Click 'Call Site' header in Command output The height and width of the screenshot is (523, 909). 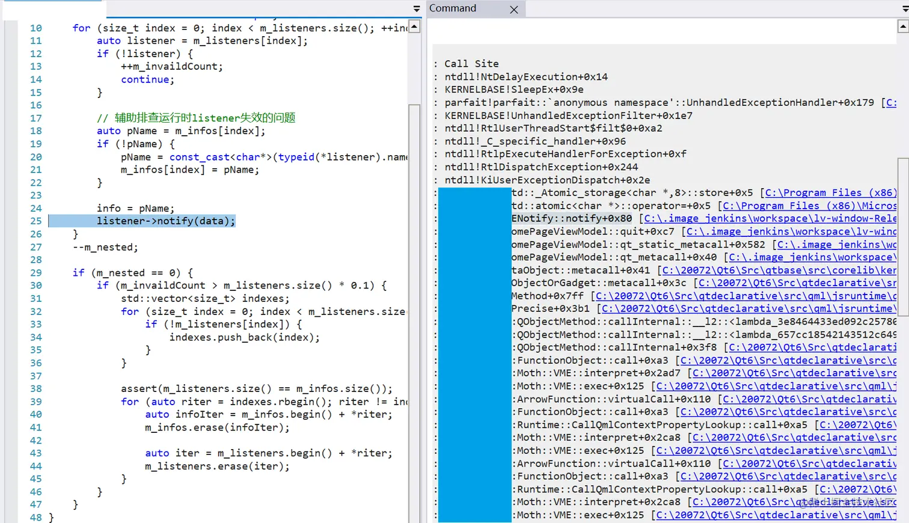[x=471, y=63]
